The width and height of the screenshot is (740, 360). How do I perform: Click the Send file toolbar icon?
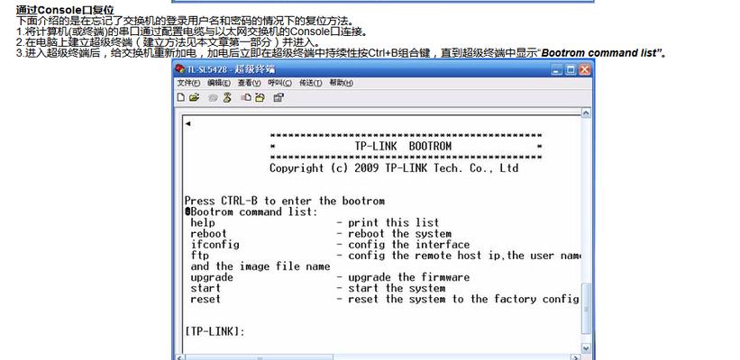tap(246, 97)
